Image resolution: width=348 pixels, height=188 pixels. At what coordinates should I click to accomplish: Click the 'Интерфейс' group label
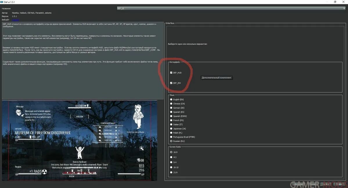point(175,62)
